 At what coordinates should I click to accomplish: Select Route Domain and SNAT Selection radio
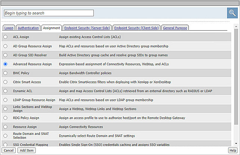click(x=5, y=136)
